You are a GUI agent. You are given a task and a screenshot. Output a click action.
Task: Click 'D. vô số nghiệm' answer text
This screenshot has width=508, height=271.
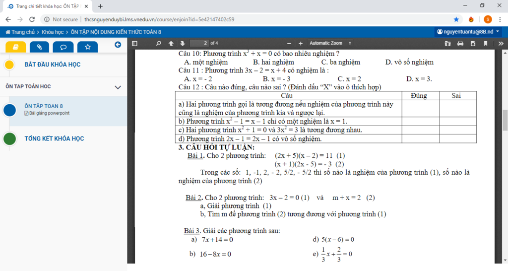coord(409,62)
